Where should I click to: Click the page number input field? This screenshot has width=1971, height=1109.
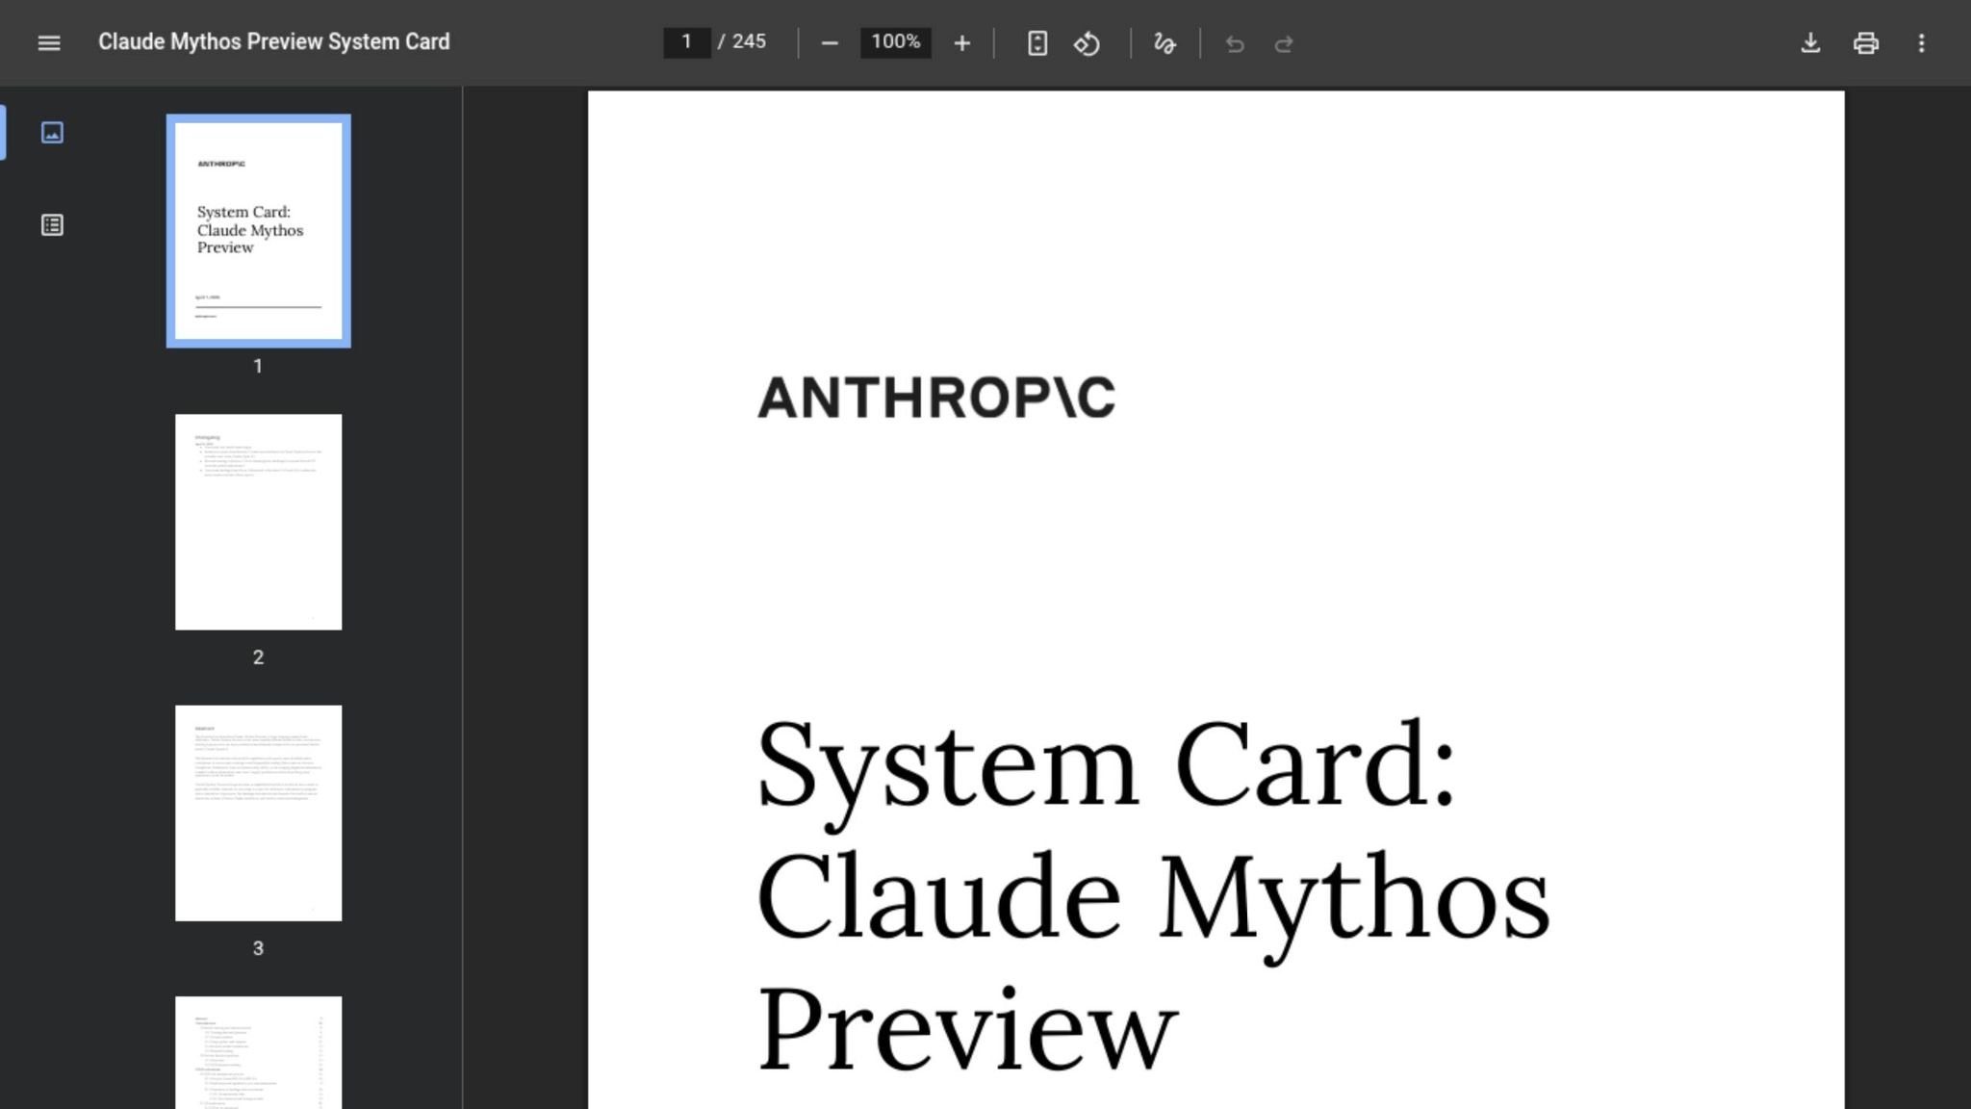[x=687, y=42]
